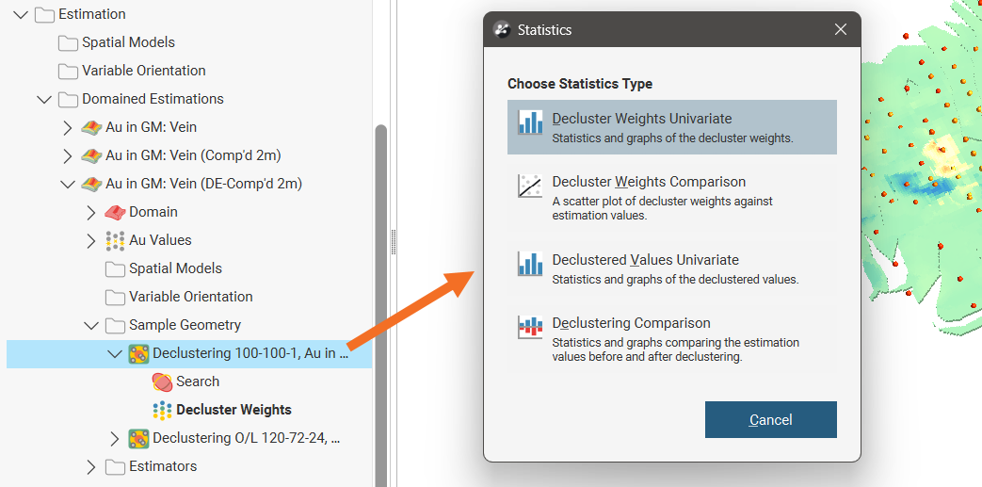Viewport: 982px width, 487px height.
Task: Open Au in GM: Vein (Comp'd 2m)
Action: pyautogui.click(x=192, y=155)
